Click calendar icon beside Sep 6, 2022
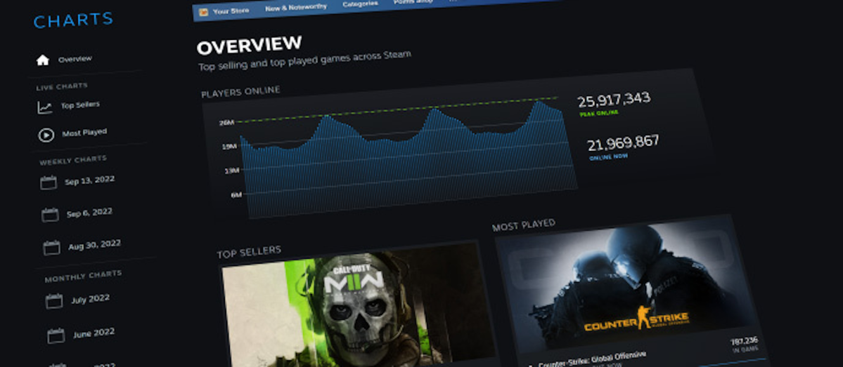This screenshot has height=367, width=843. 50,215
